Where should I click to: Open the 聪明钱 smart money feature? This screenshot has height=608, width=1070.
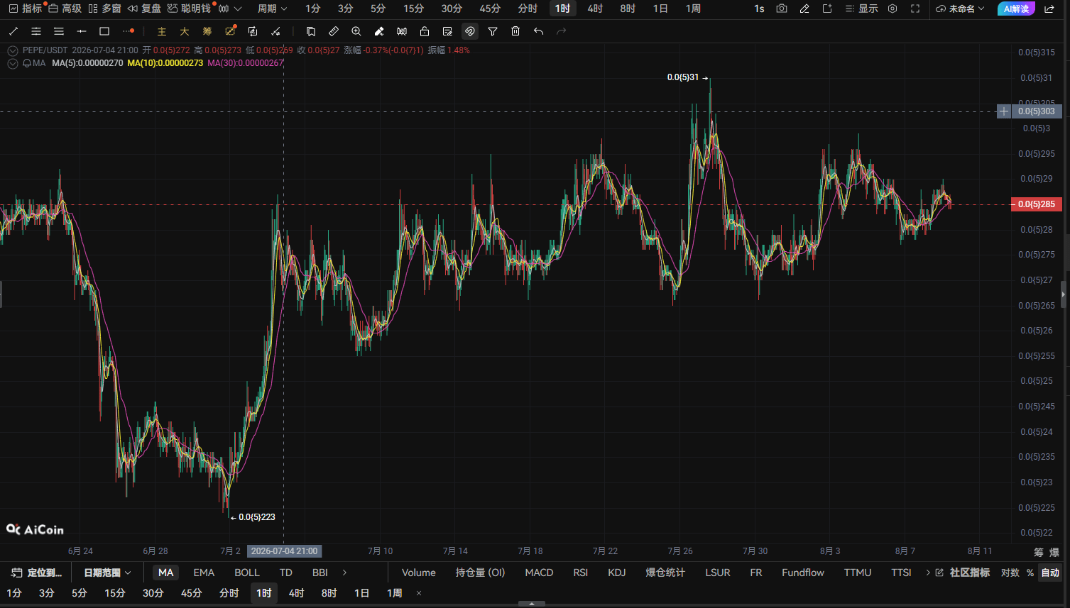(x=189, y=9)
